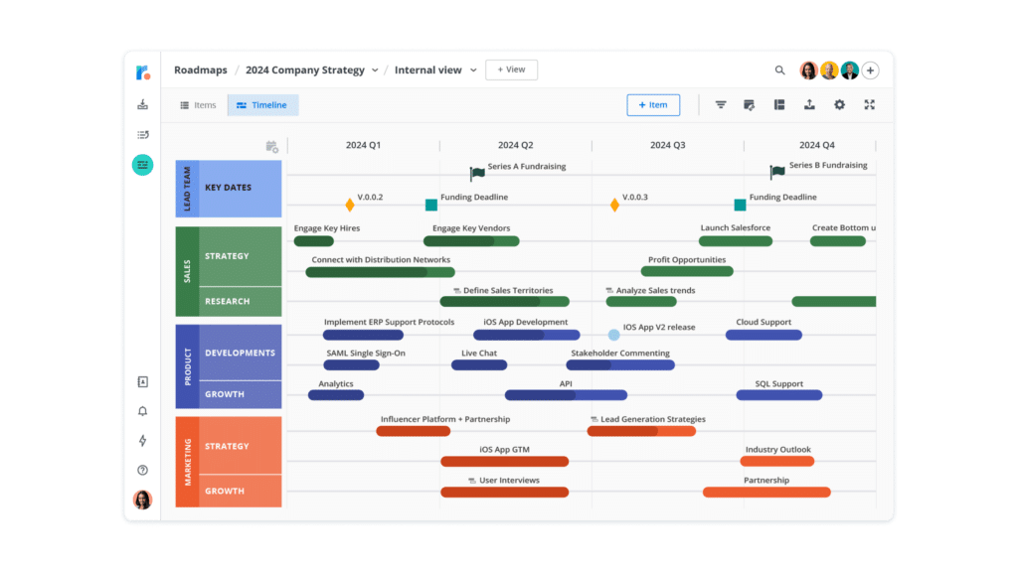Click the Series B Fundraising flag
The image size is (1018, 572).
(777, 172)
